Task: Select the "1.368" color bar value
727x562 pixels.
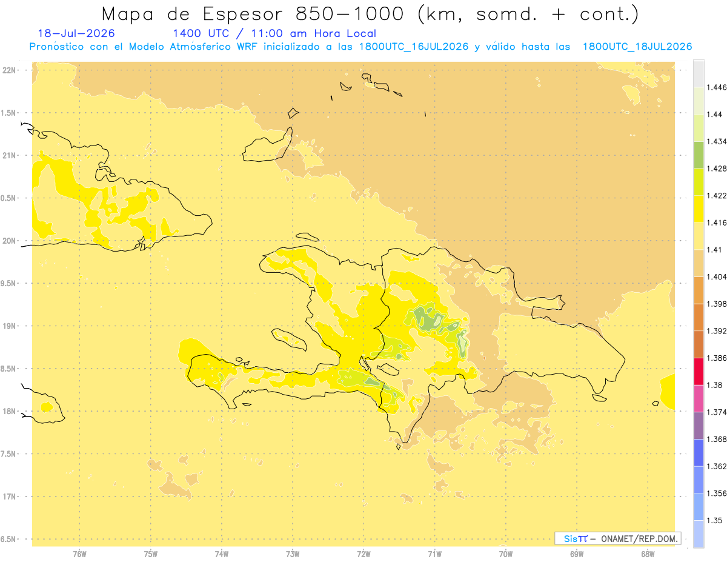Action: coord(716,439)
